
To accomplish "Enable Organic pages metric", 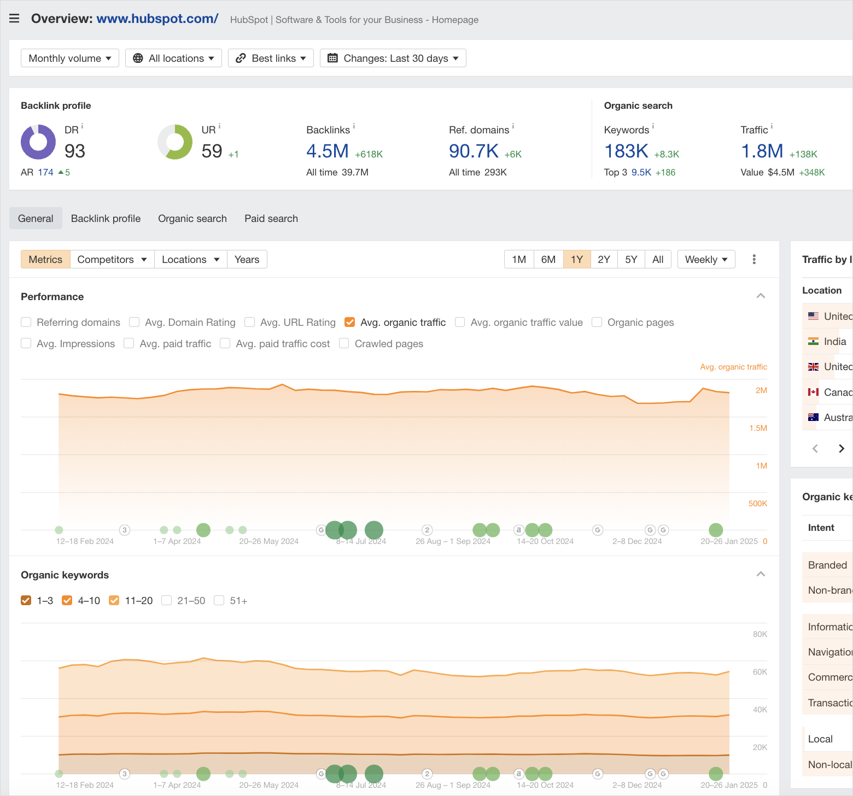I will (597, 322).
